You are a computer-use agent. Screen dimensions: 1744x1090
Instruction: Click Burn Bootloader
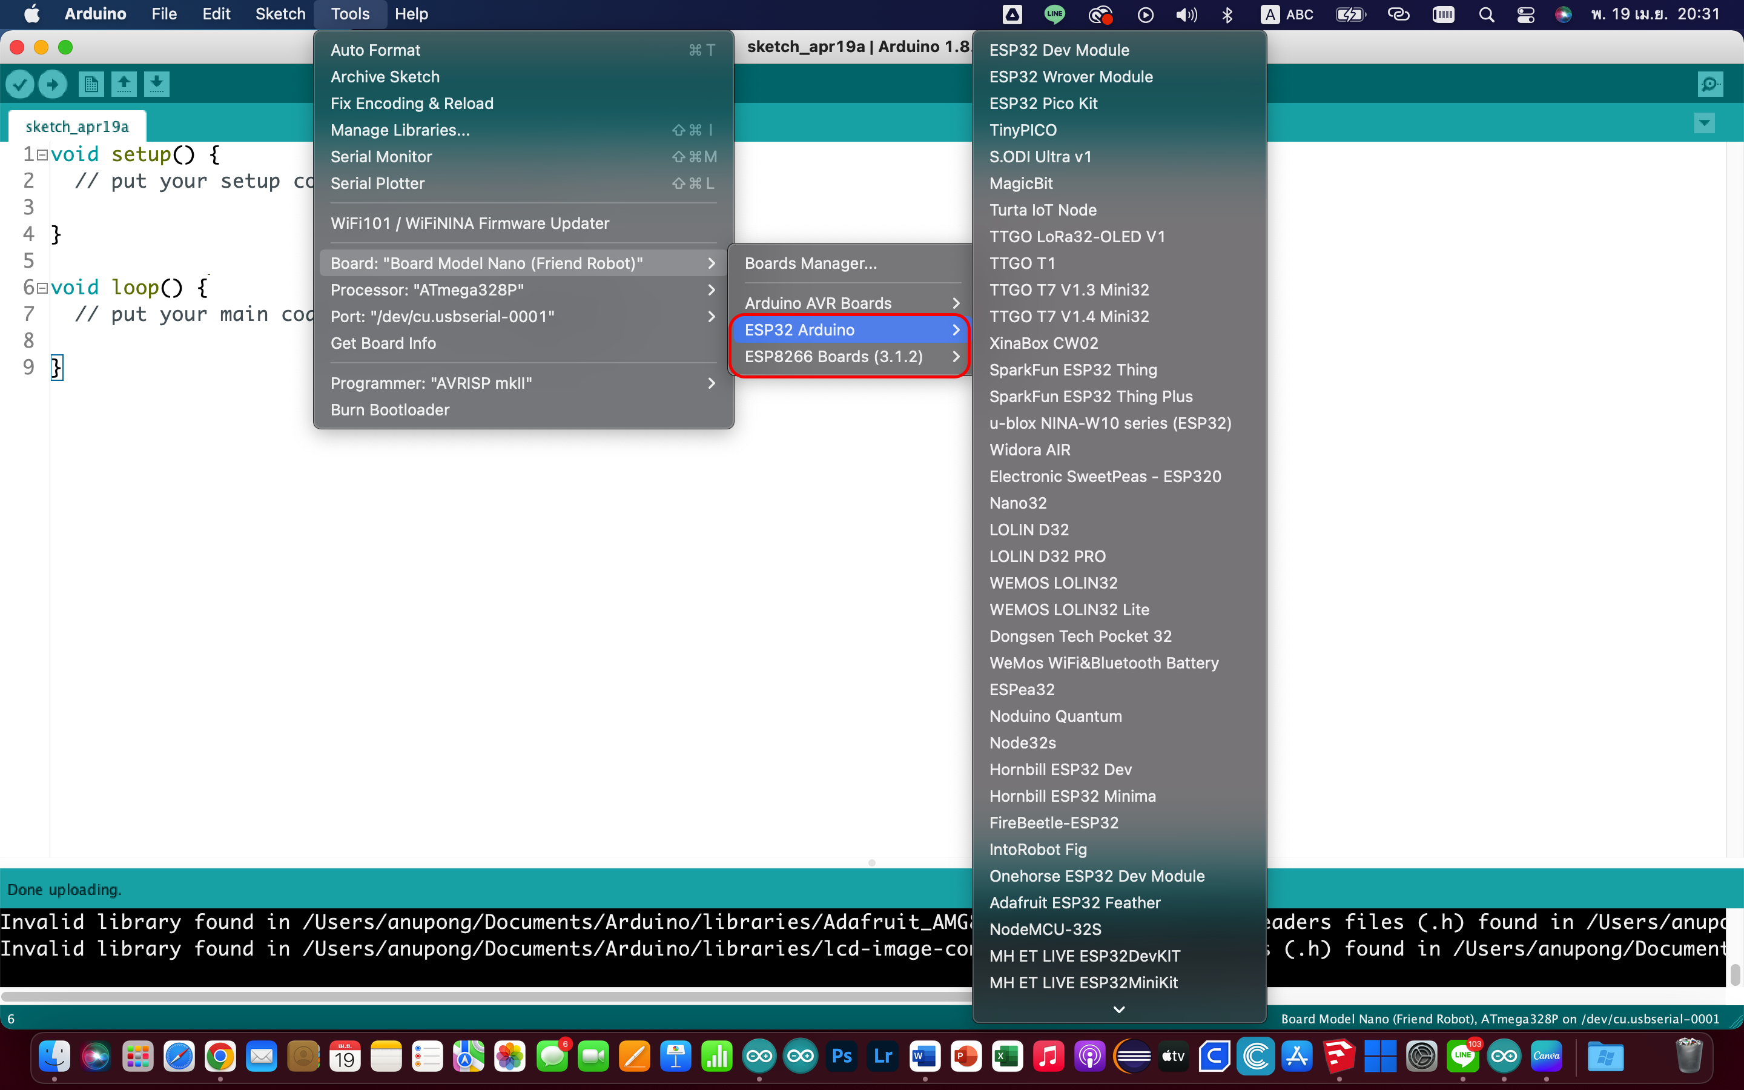pyautogui.click(x=523, y=409)
